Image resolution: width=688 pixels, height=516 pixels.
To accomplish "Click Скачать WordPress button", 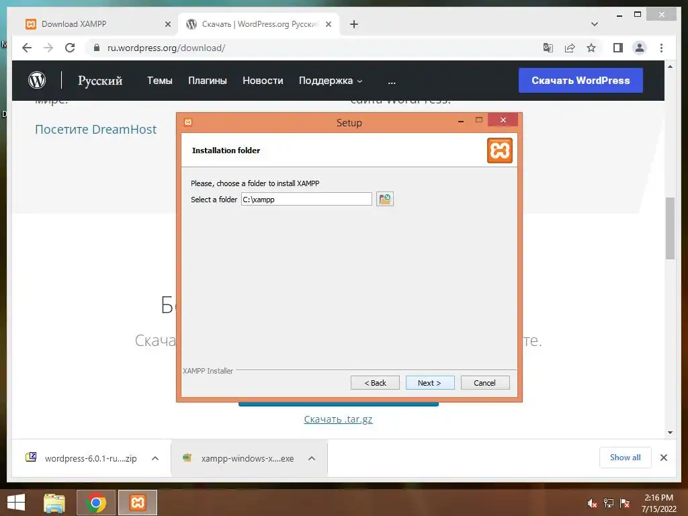I will coord(580,81).
